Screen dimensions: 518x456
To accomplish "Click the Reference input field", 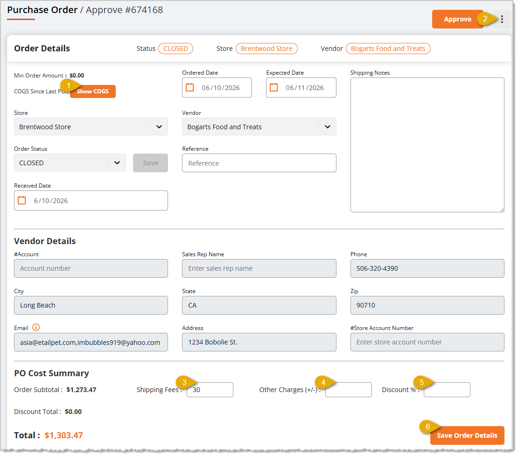I will pyautogui.click(x=259, y=163).
